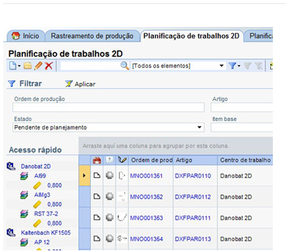This screenshot has height=251, width=286.
Task: Click the Filtrar section header
Action: coord(25,83)
